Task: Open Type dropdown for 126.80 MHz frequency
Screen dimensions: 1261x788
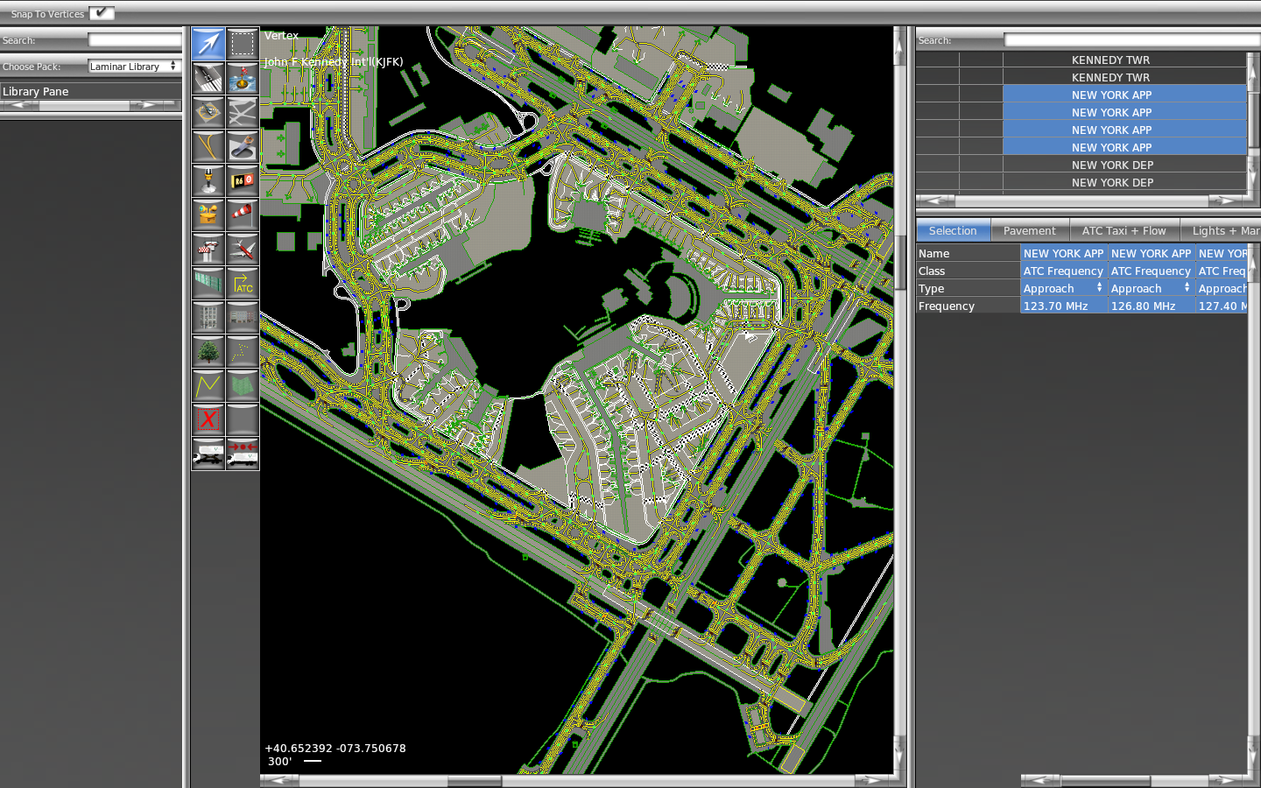Action: click(x=1151, y=288)
